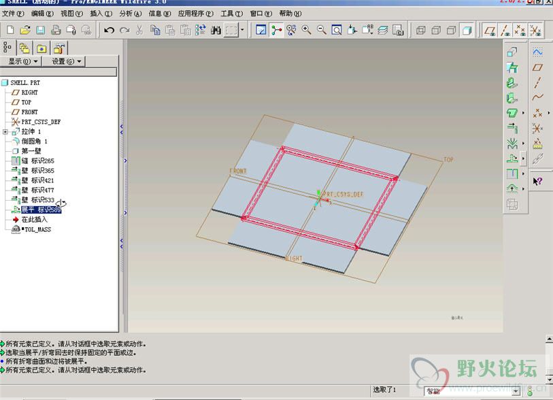Toggle datum planes visibility
The width and height of the screenshot is (553, 400).
coord(490,31)
